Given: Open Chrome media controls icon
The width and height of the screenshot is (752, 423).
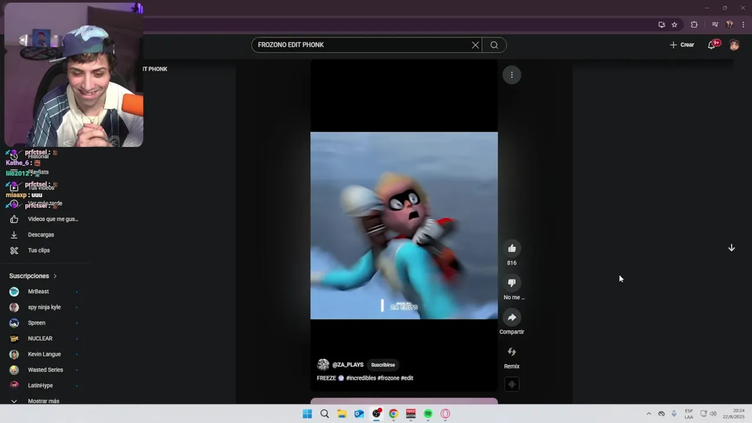Looking at the screenshot, I should point(714,25).
